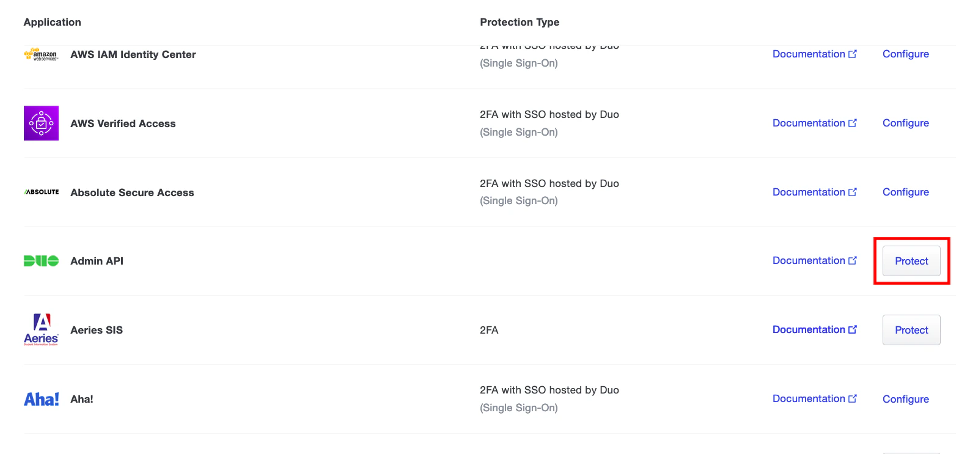Screen dimensions: 970x454
Task: Click the green Duo logo beside Admin API
Action: [41, 261]
